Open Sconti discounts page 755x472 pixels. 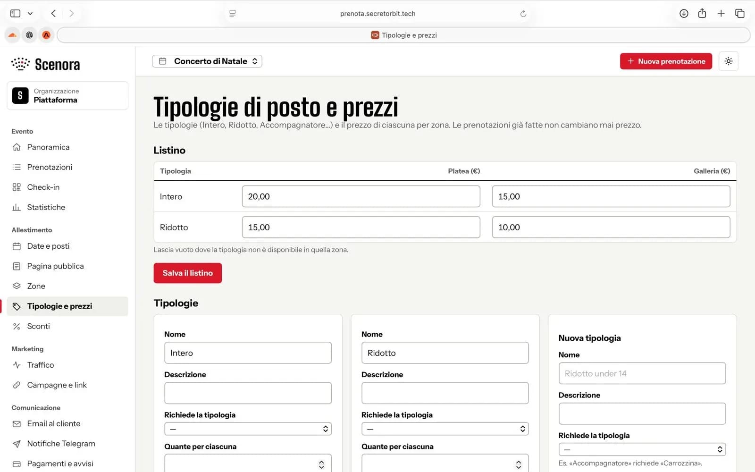tap(67, 326)
